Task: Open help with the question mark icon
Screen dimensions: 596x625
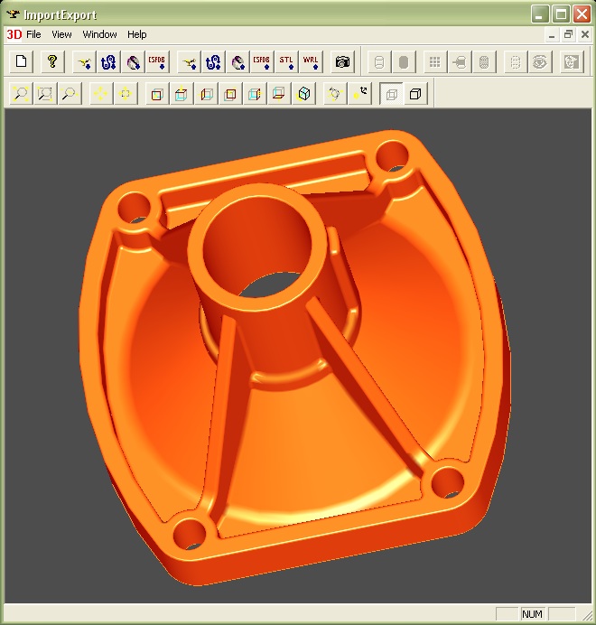Action: click(x=52, y=61)
